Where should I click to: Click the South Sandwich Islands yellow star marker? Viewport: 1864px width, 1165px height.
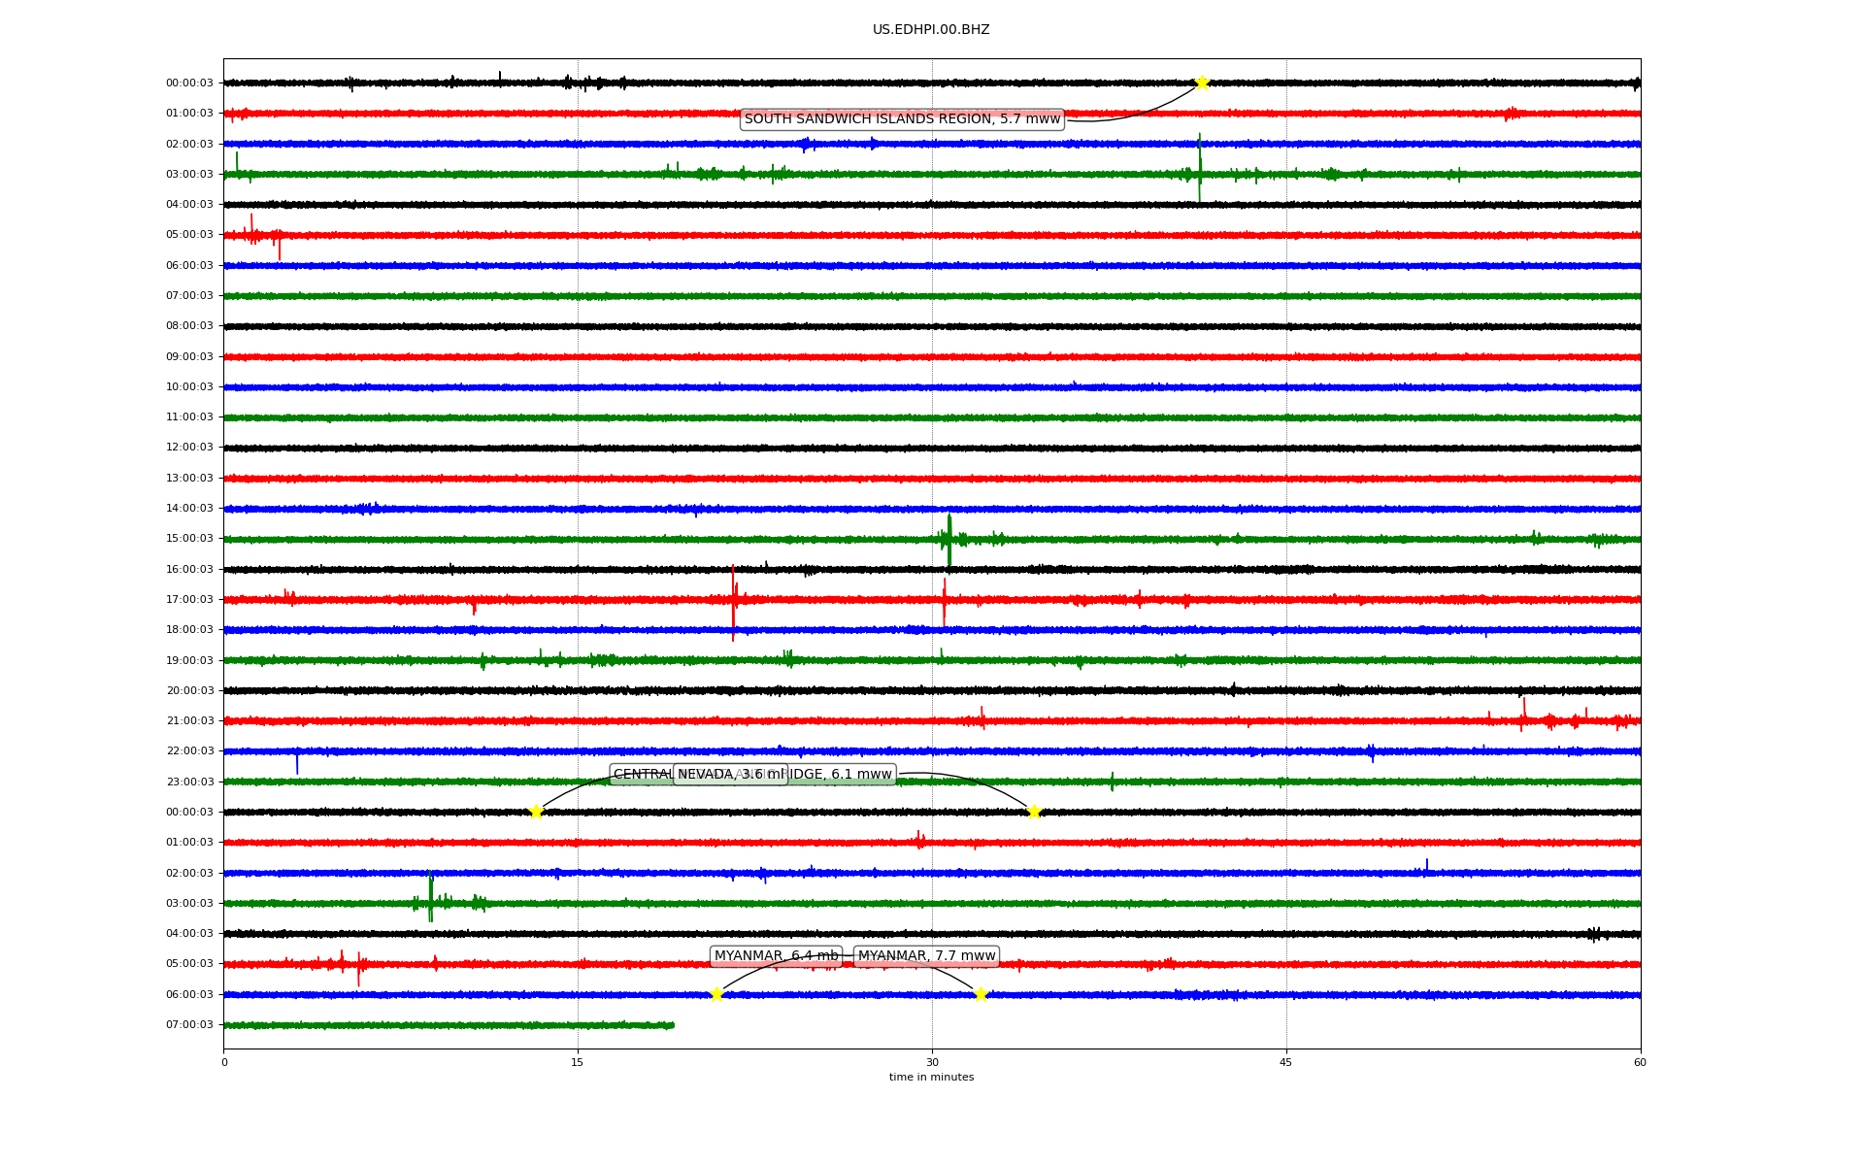click(1201, 83)
